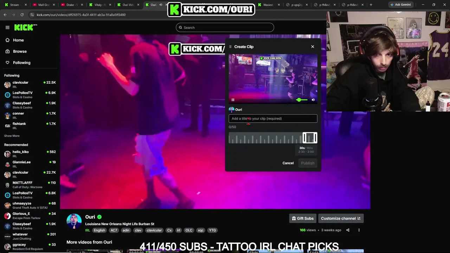Switch to the Ouri Vid browser tab

(x=128, y=5)
